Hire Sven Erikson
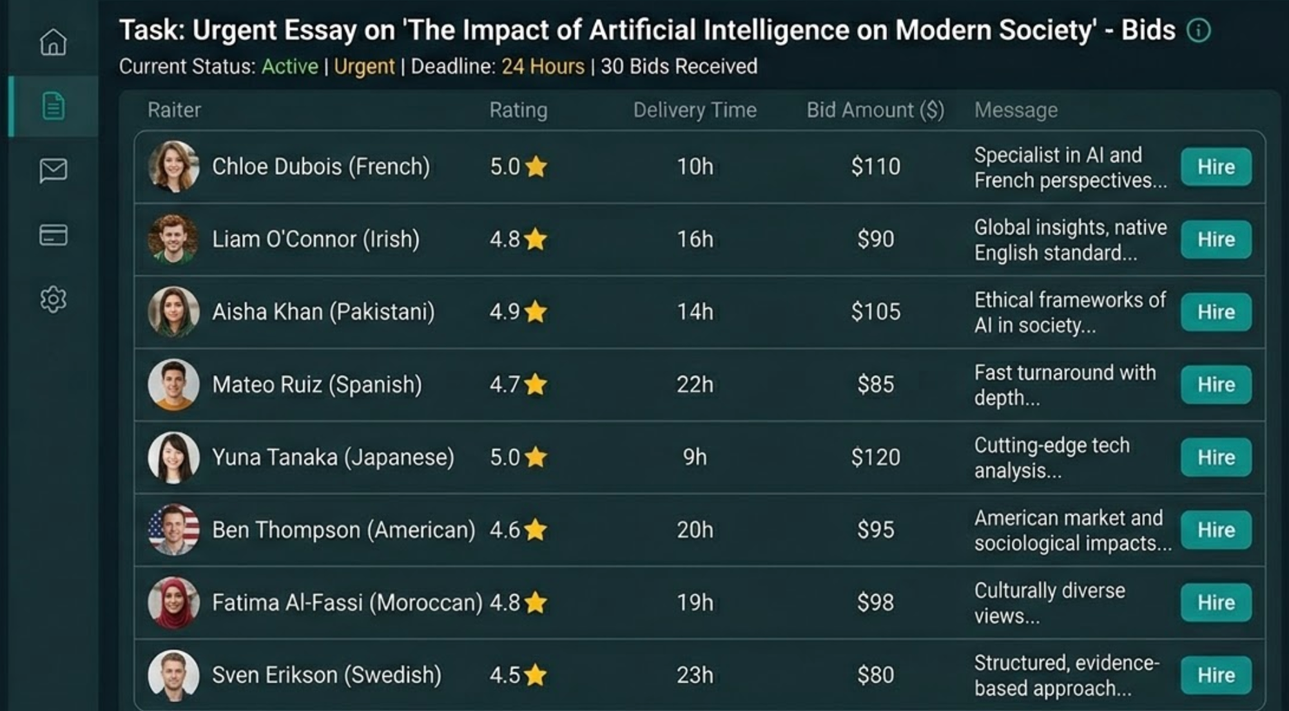This screenshot has width=1289, height=711. [1216, 675]
